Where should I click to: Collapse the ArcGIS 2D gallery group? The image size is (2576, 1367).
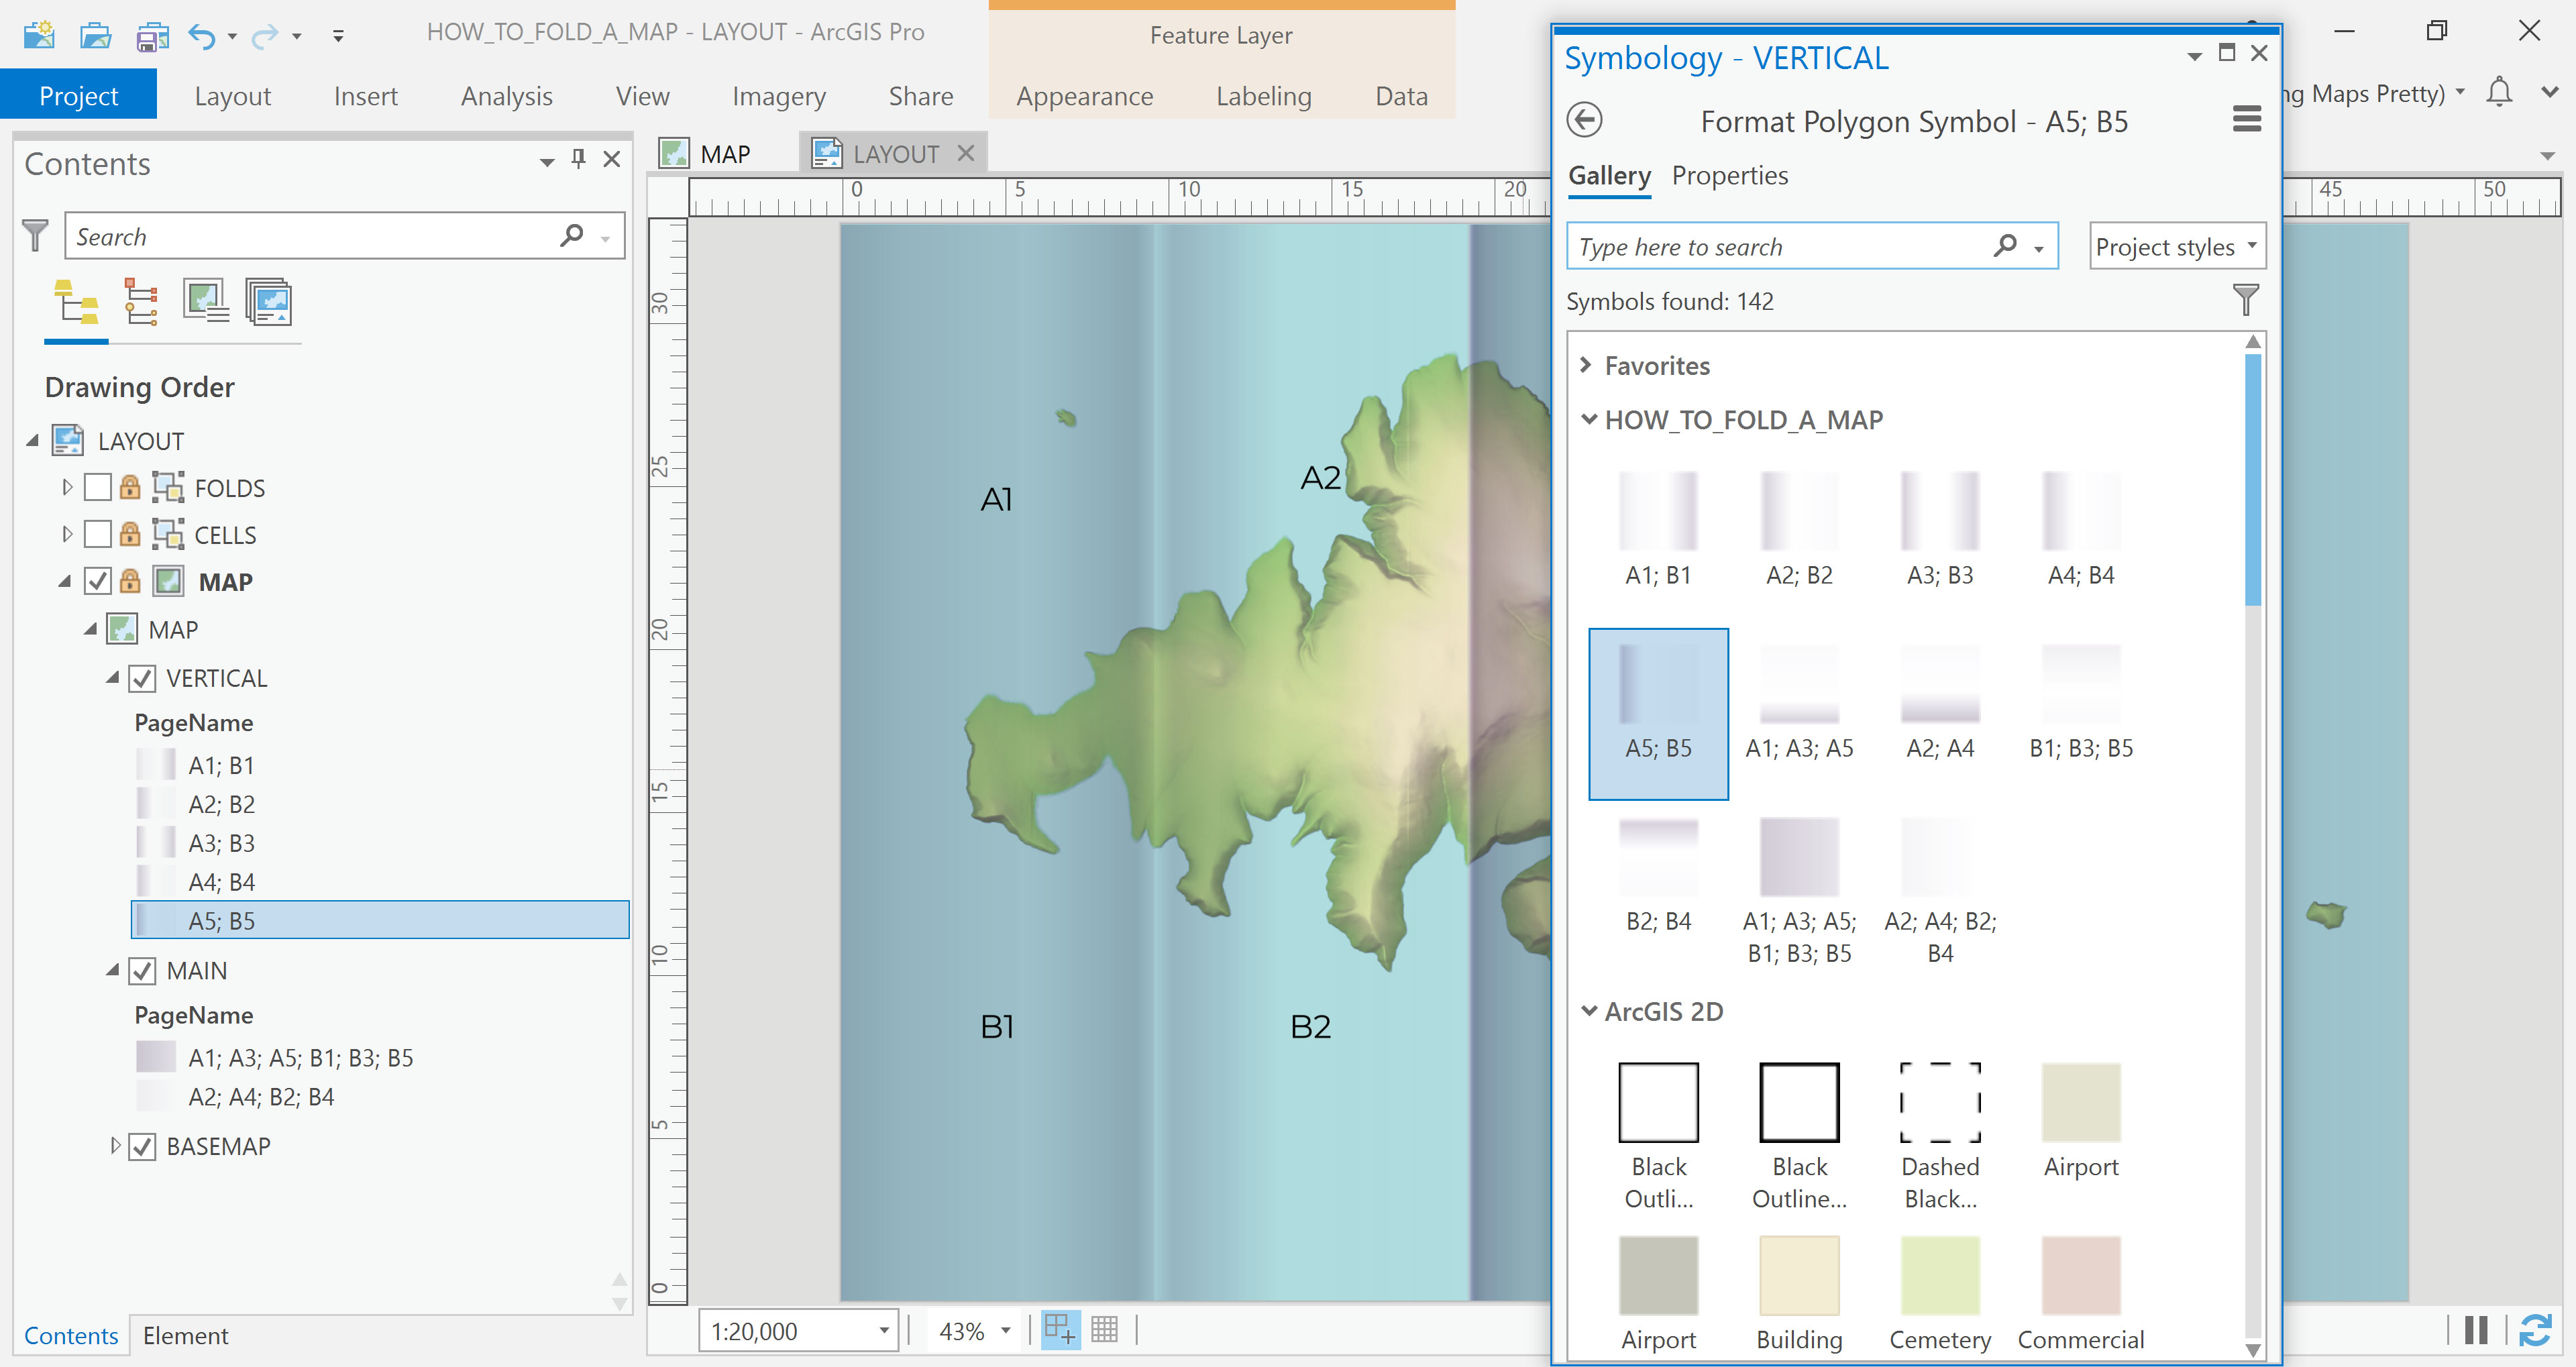click(1589, 1011)
